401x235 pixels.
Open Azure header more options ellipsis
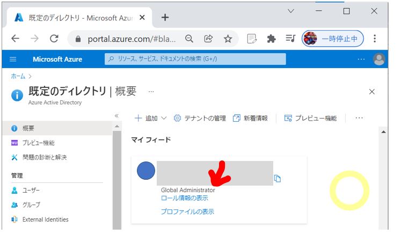(361, 60)
